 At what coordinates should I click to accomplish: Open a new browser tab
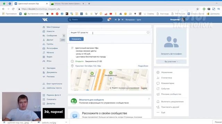89,4
